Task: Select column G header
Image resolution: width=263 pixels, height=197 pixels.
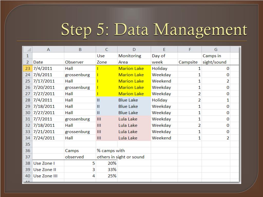Action: (216, 50)
